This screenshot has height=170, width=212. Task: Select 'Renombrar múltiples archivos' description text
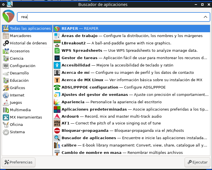pos(155,153)
